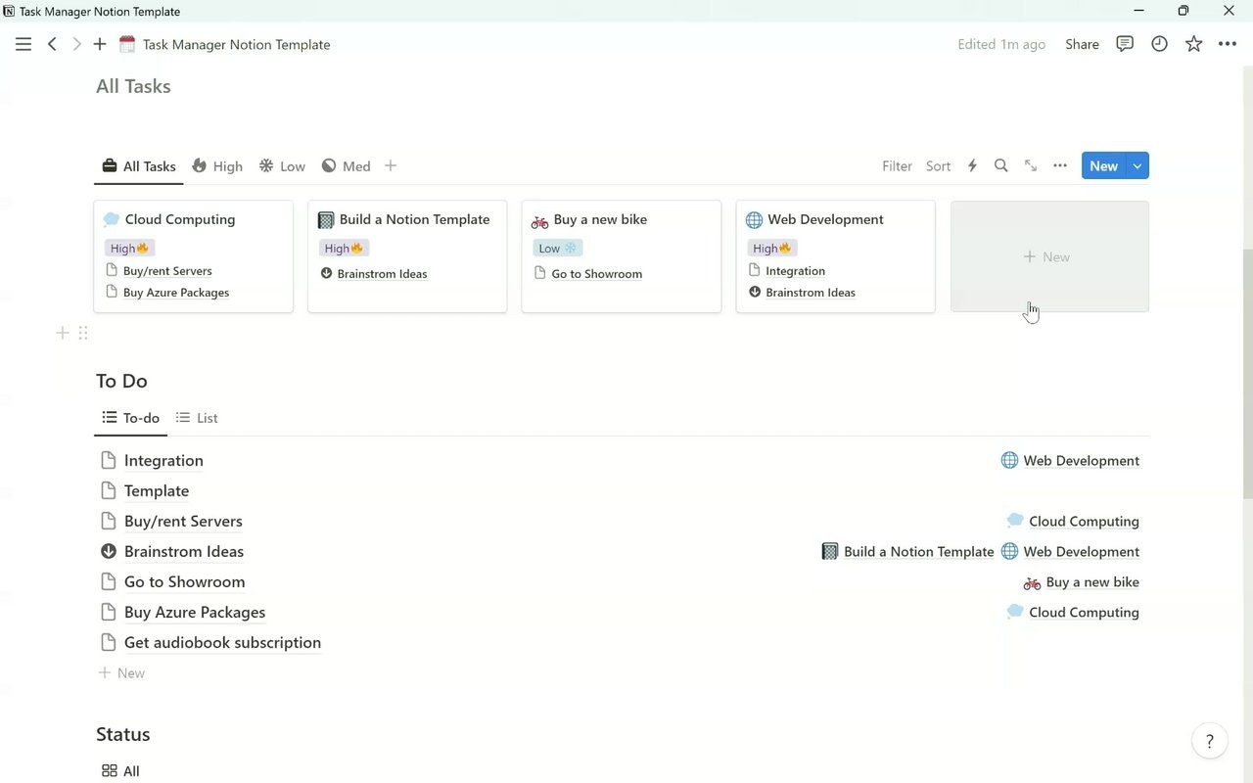Click the lightning automations icon
This screenshot has height=783, width=1253.
pyautogui.click(x=971, y=165)
